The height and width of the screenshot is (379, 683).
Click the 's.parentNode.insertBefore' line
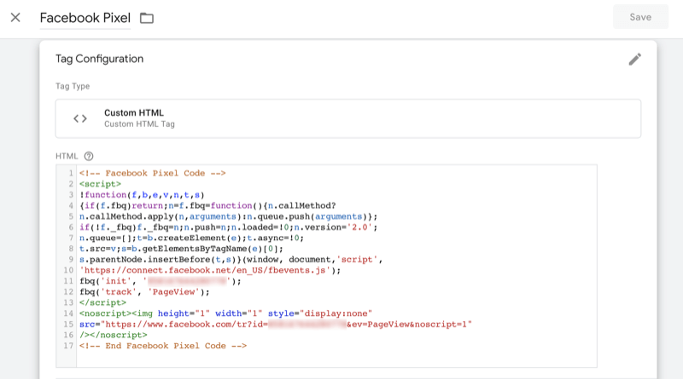[x=231, y=260]
